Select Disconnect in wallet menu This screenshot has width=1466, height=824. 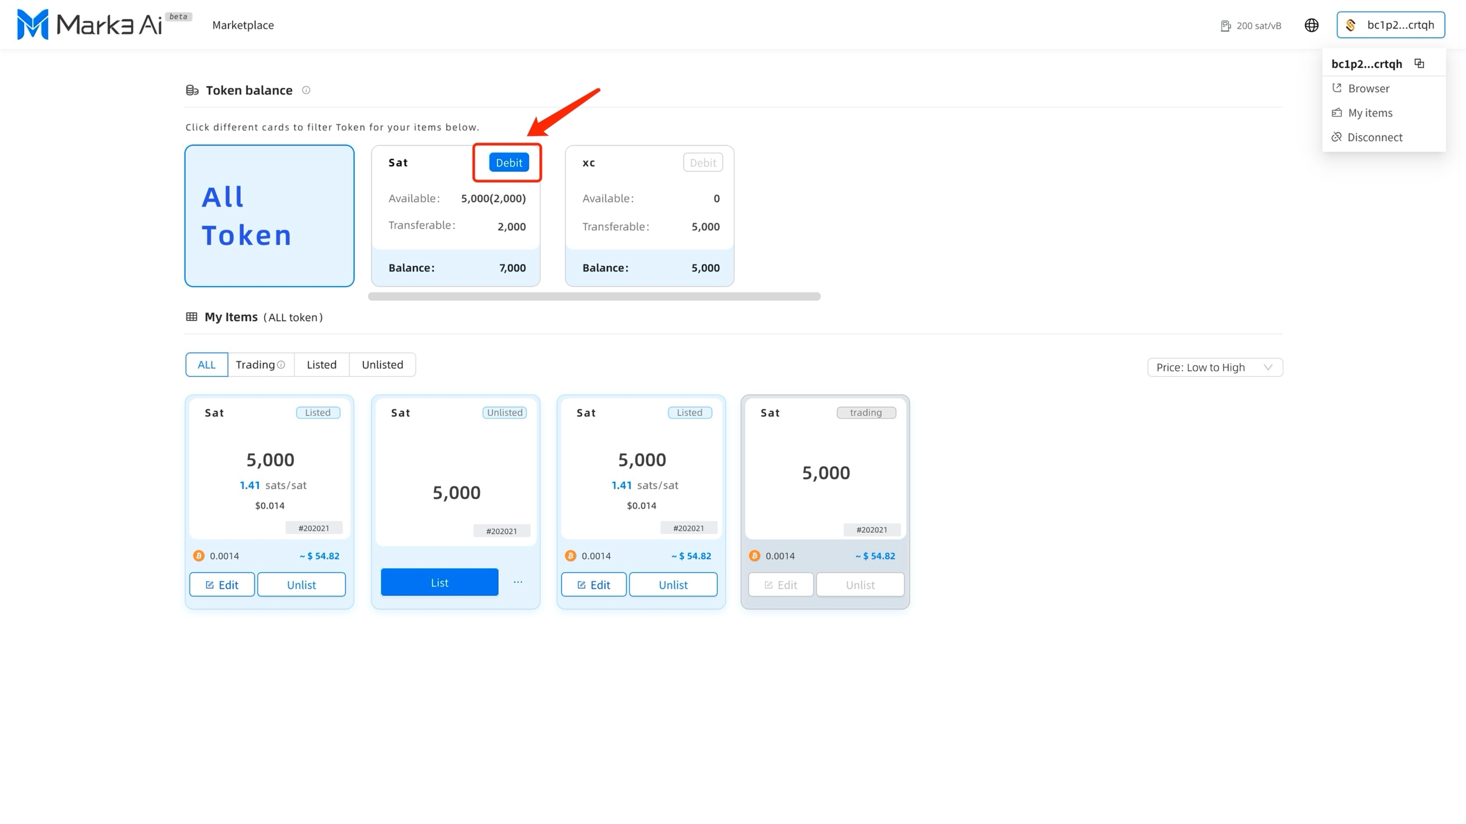(1374, 137)
